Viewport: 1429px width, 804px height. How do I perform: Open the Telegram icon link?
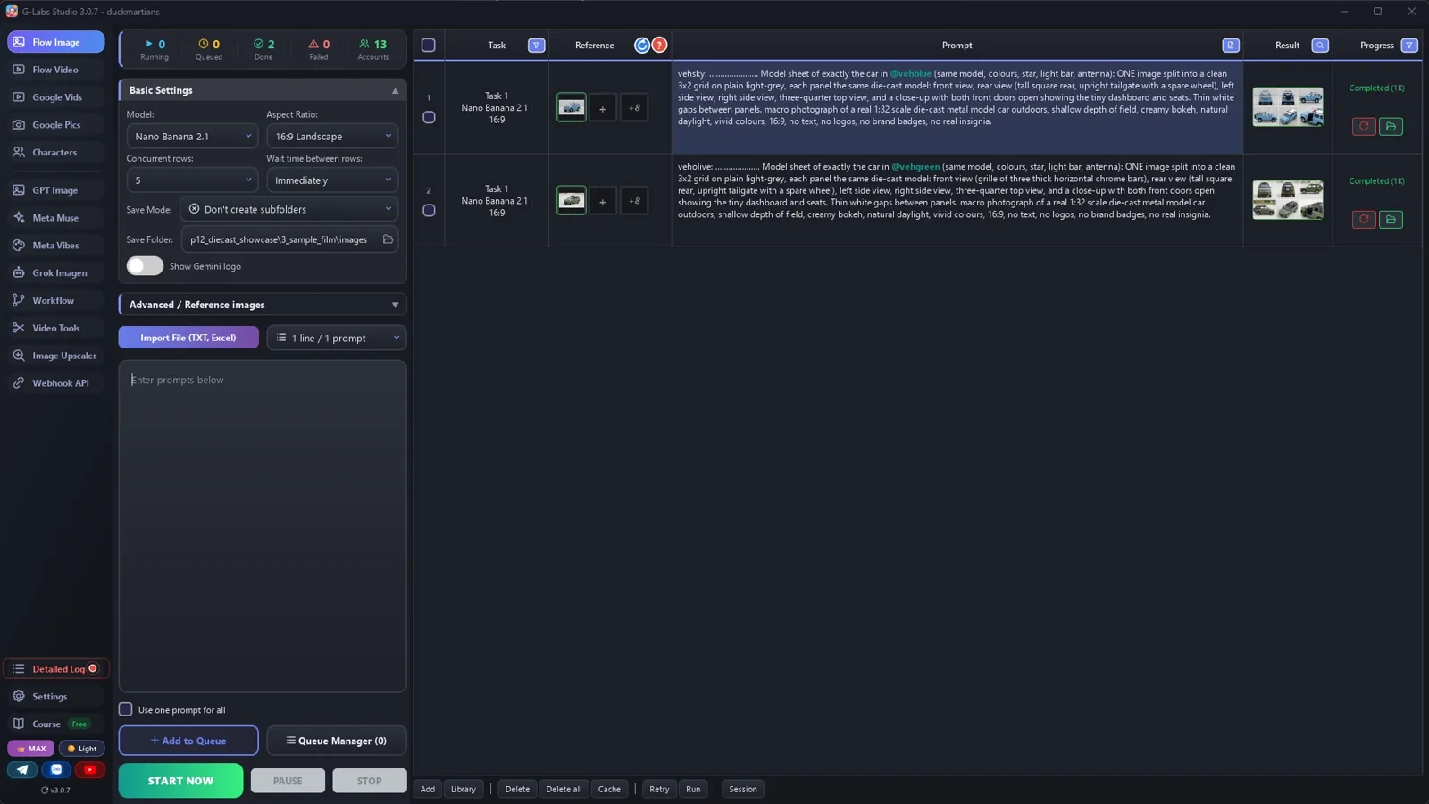point(22,769)
